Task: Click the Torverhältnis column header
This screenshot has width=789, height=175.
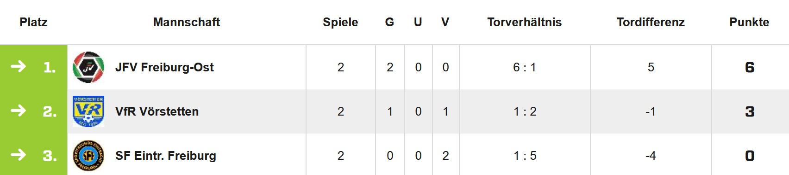Action: 525,22
